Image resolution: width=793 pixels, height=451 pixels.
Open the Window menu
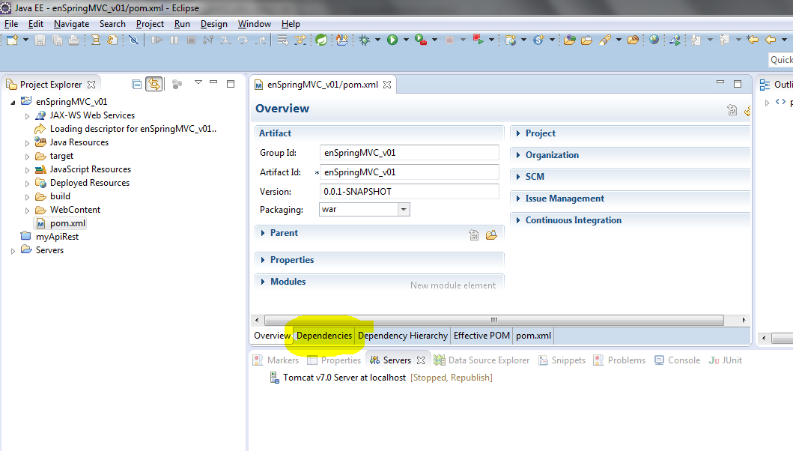coord(255,24)
